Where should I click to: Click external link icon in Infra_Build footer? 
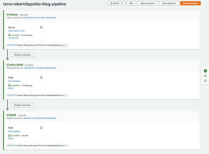pos(16,95)
